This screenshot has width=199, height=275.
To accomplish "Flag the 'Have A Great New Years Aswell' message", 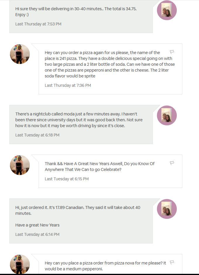I will [x=172, y=163].
